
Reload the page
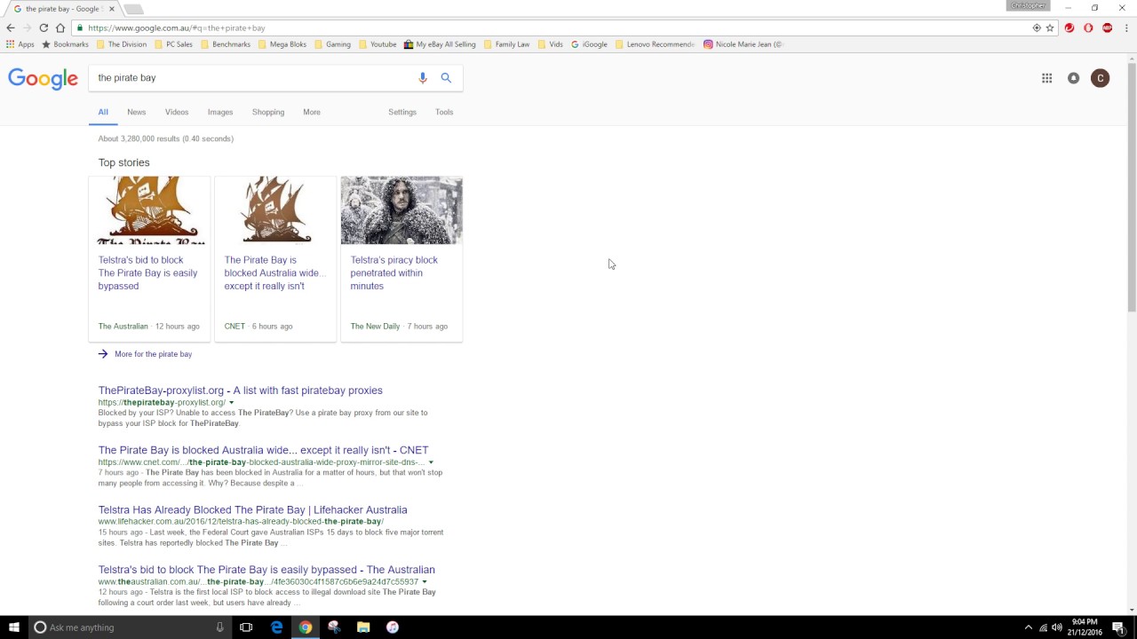click(44, 28)
